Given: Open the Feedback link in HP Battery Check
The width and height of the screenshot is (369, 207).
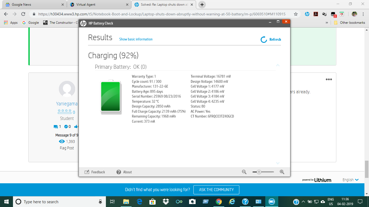Looking at the screenshot, I should [x=95, y=172].
